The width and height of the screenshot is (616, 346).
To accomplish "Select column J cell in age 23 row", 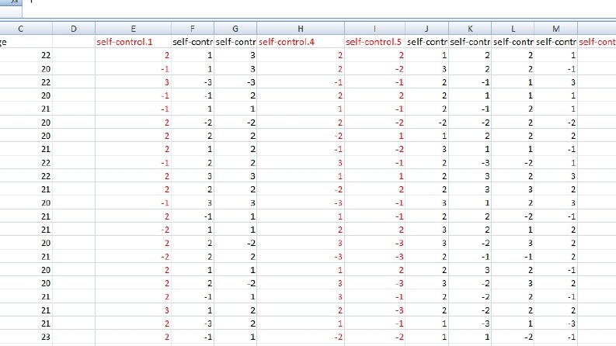I will (x=426, y=337).
